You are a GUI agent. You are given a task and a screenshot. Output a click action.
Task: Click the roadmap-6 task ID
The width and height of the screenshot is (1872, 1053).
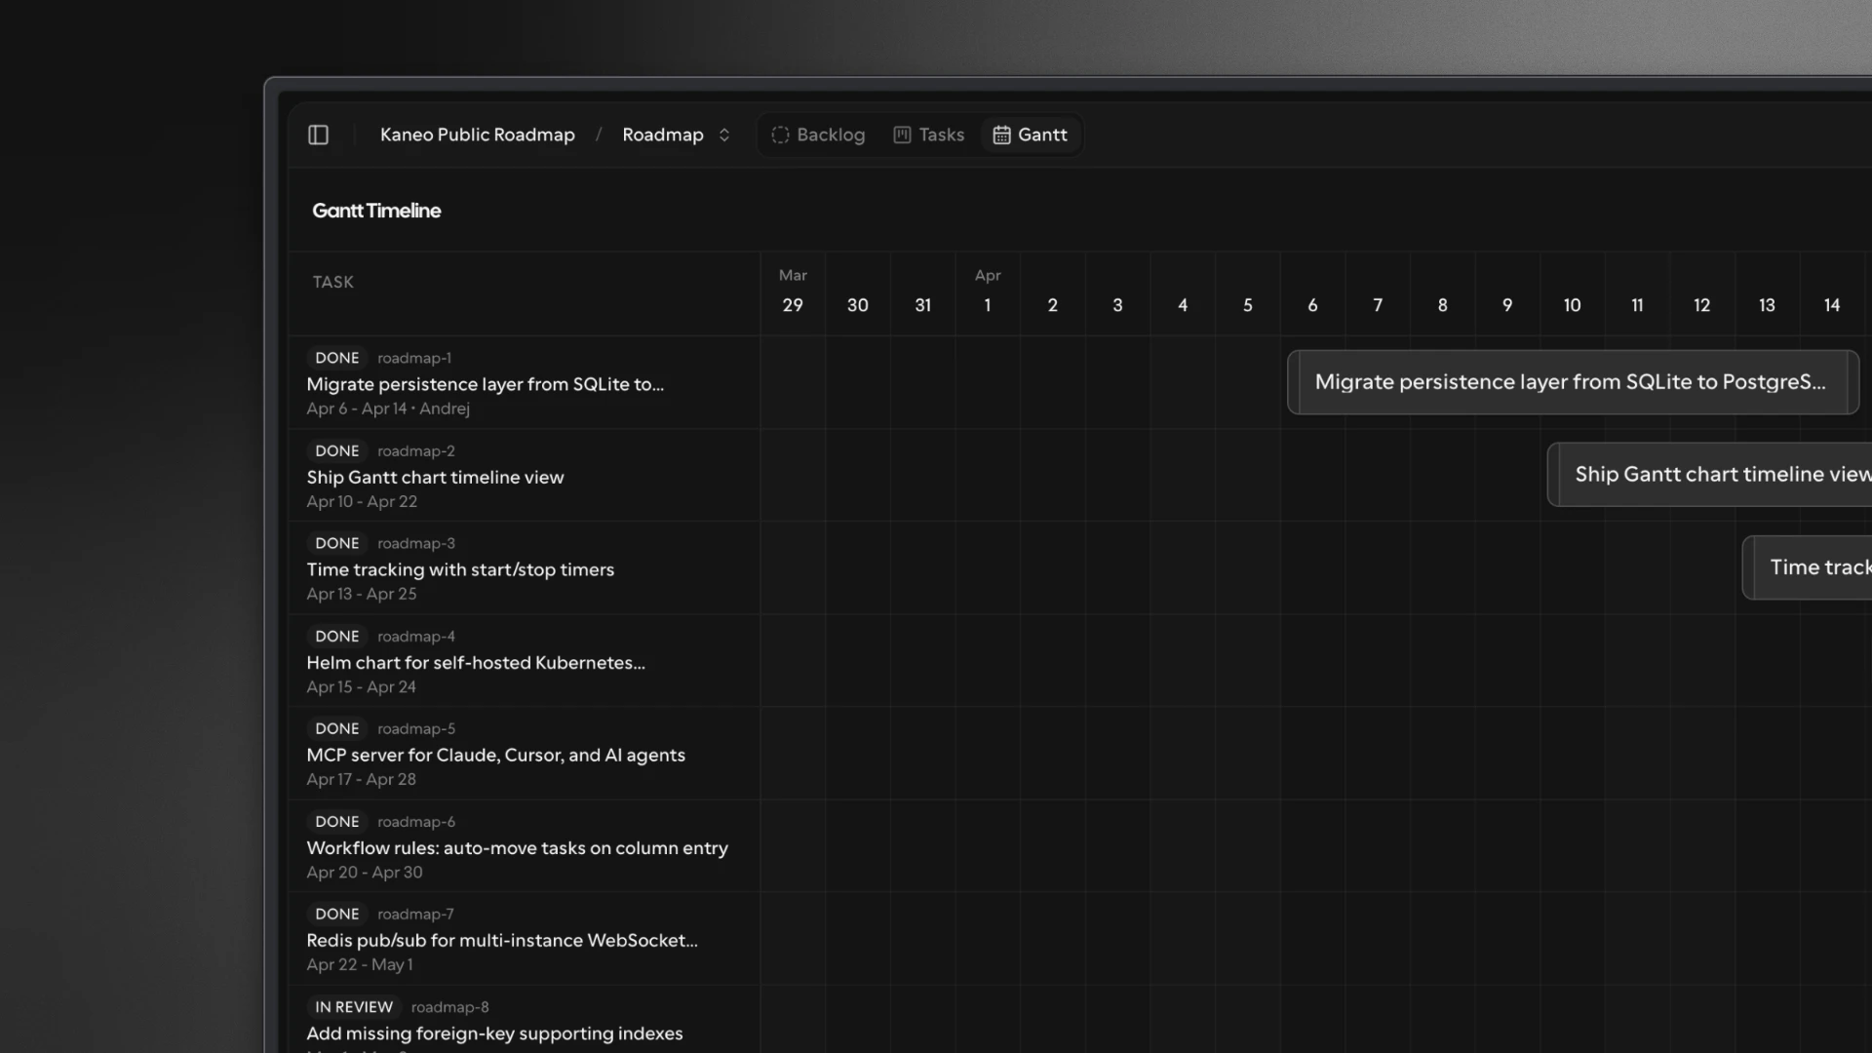(416, 821)
